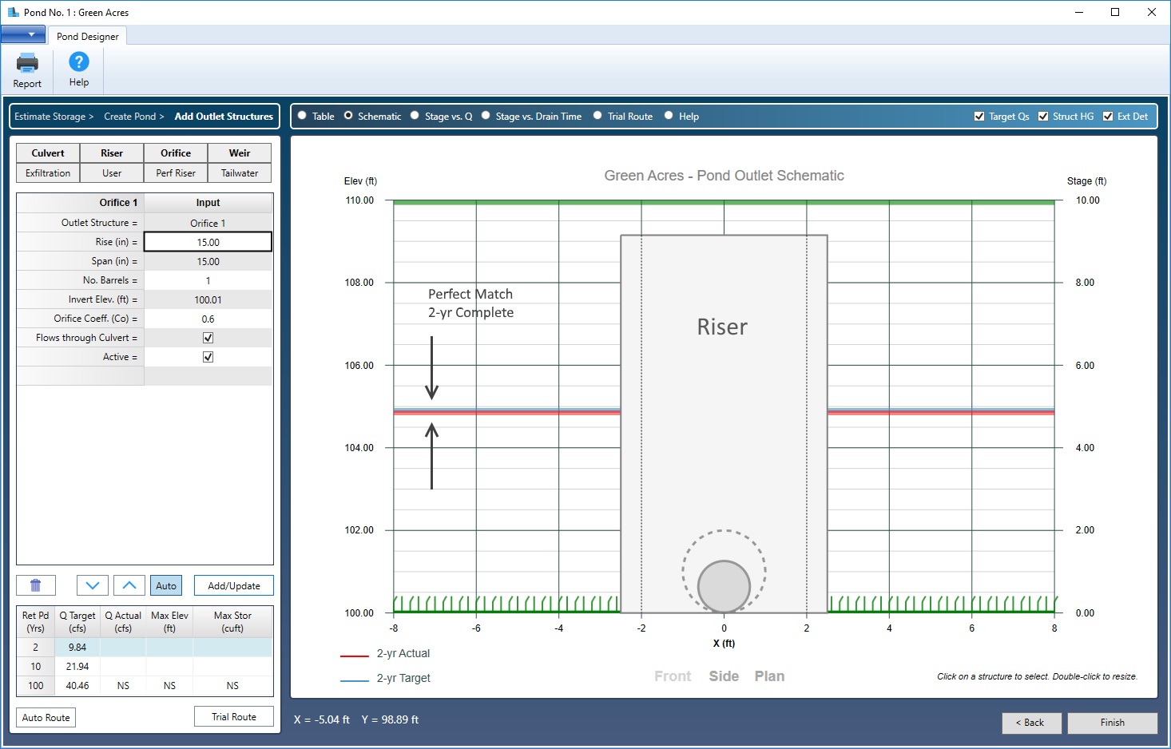The width and height of the screenshot is (1171, 749).
Task: Open the blue application menu dropdown
Action: point(23,34)
